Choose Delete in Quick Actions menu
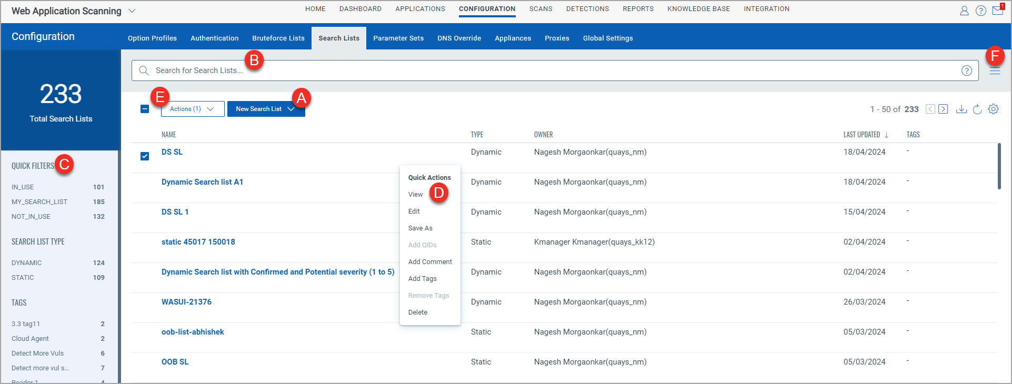This screenshot has width=1012, height=384. (418, 312)
